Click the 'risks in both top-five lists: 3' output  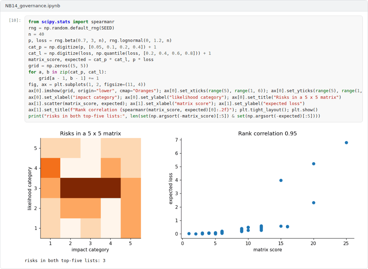(65, 261)
